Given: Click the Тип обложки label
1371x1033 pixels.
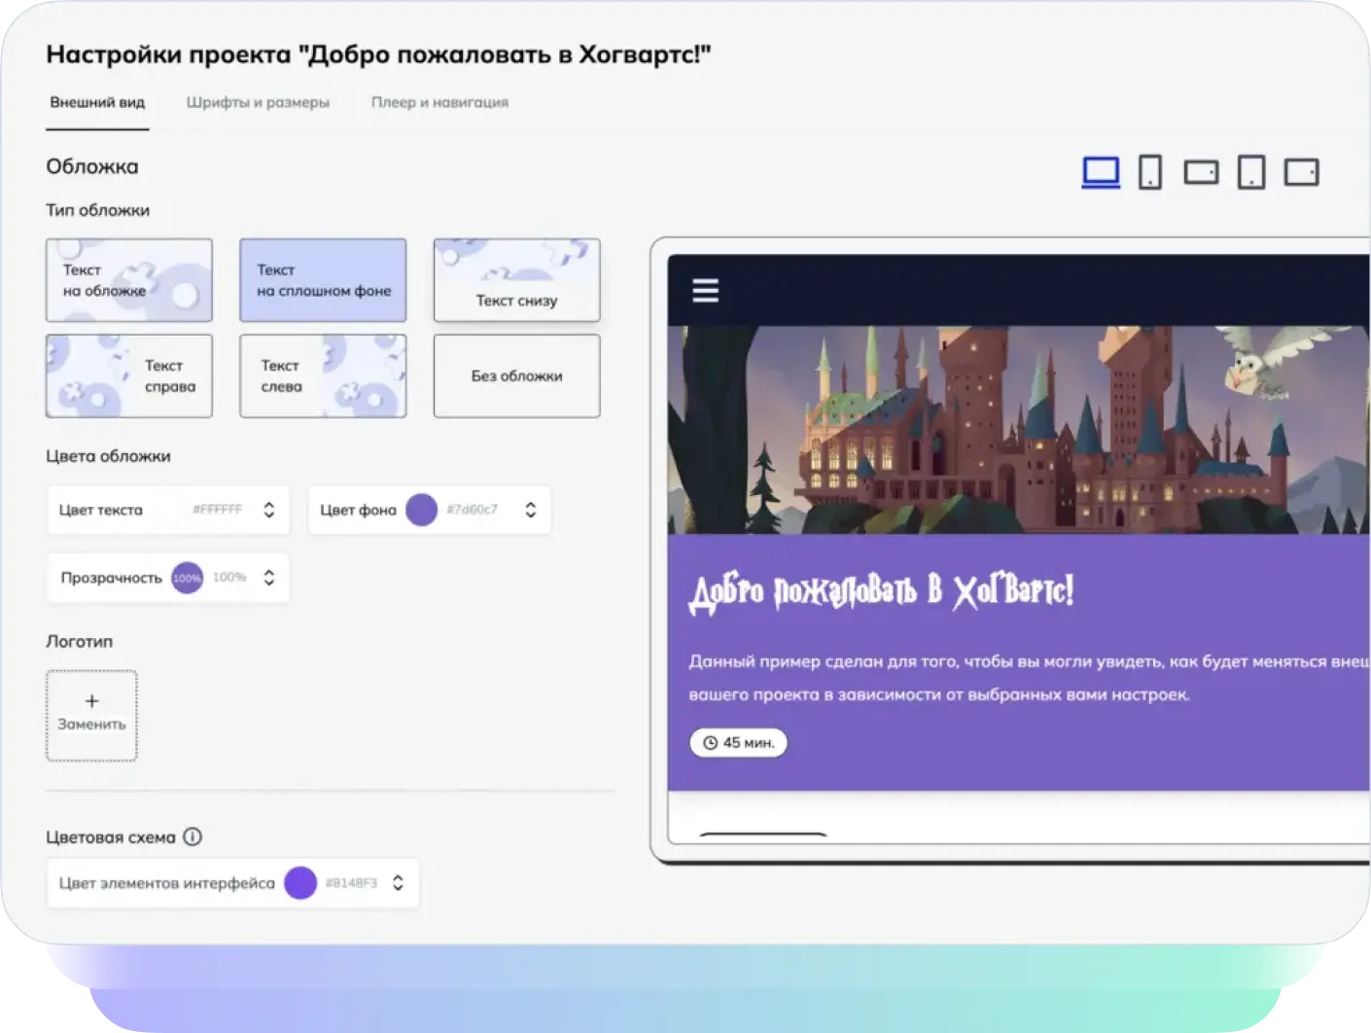Looking at the screenshot, I should [x=98, y=210].
